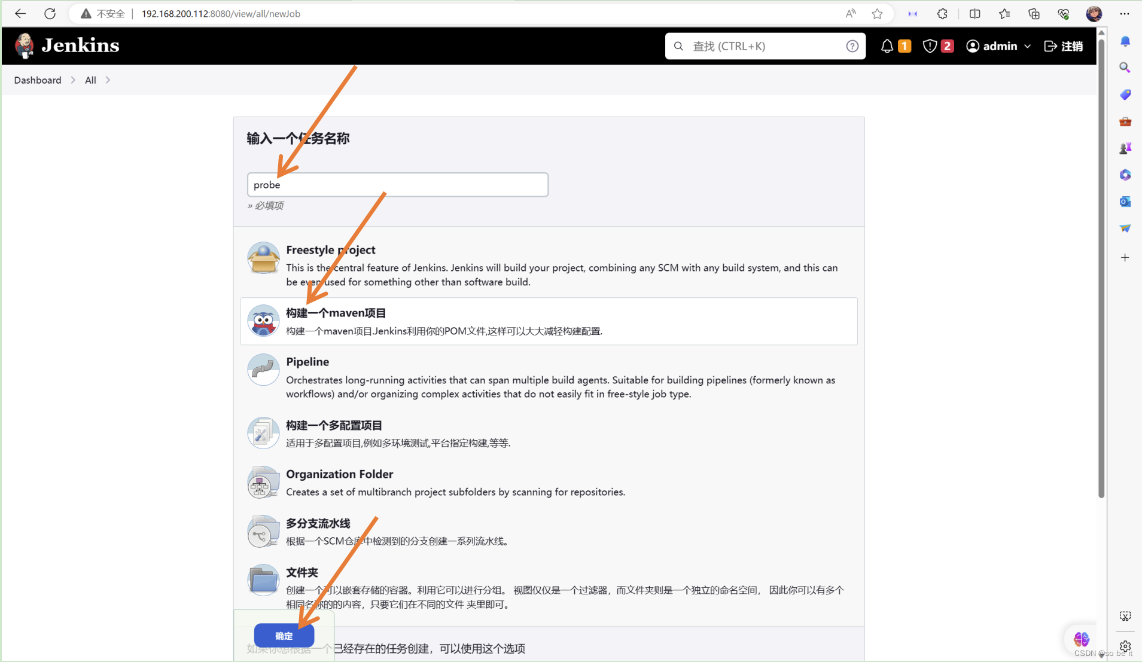Click the not-secure warning icon
The height and width of the screenshot is (662, 1142).
[x=86, y=13]
